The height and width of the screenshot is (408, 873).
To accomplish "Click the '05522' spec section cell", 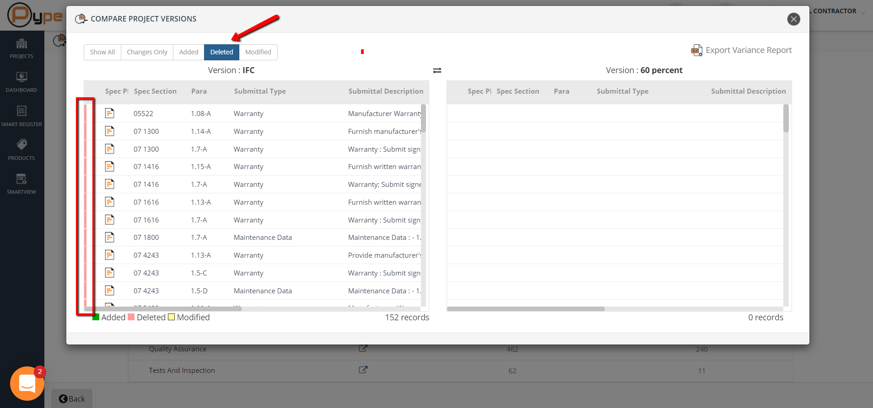I will click(143, 113).
